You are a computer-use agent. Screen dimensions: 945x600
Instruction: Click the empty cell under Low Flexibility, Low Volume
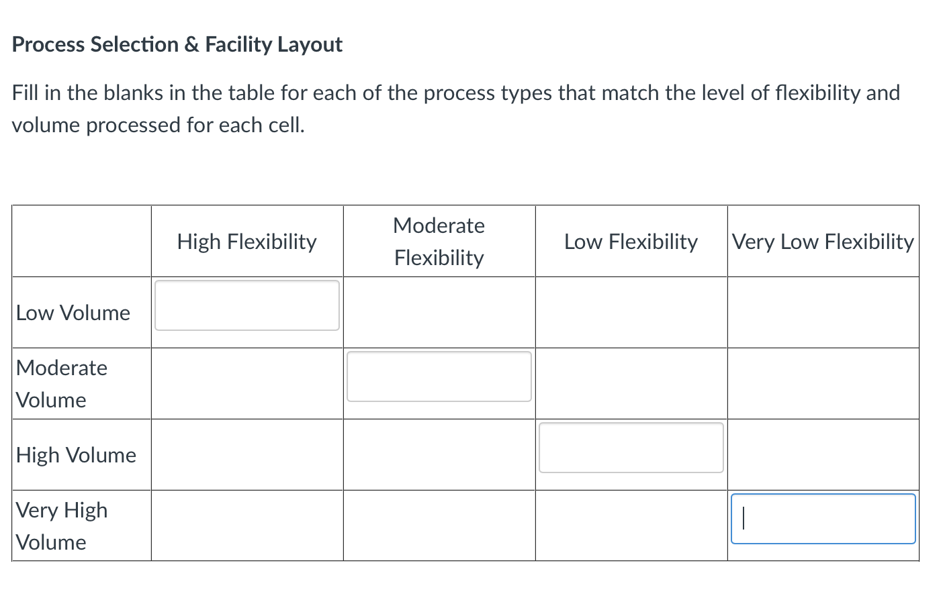coord(631,312)
